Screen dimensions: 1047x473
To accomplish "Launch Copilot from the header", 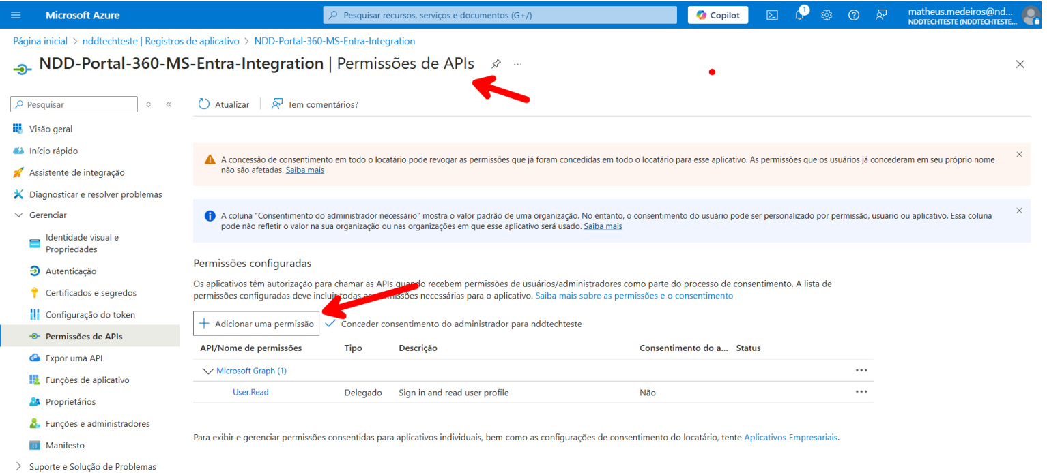I will pos(718,15).
